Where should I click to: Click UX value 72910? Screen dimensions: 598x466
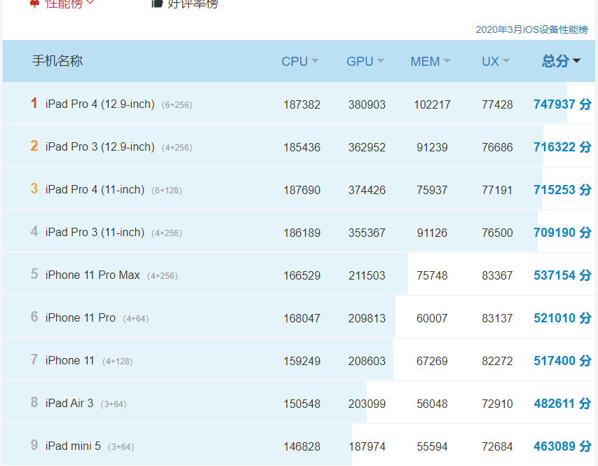point(497,404)
